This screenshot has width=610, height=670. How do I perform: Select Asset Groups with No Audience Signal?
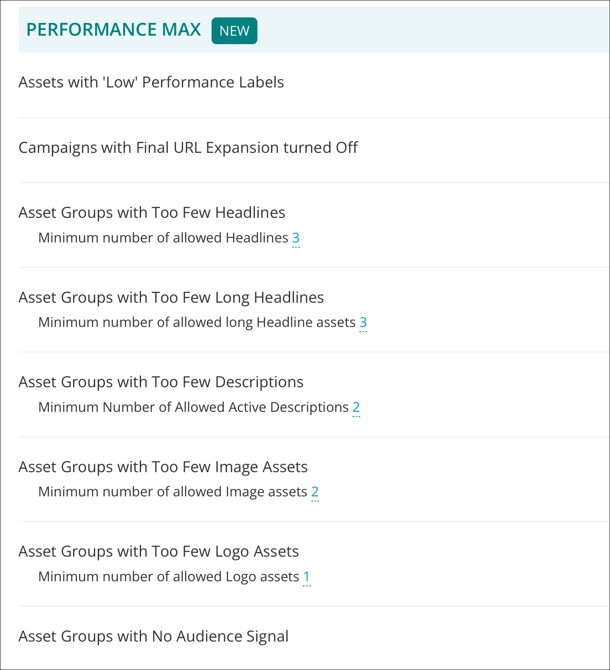pos(153,636)
